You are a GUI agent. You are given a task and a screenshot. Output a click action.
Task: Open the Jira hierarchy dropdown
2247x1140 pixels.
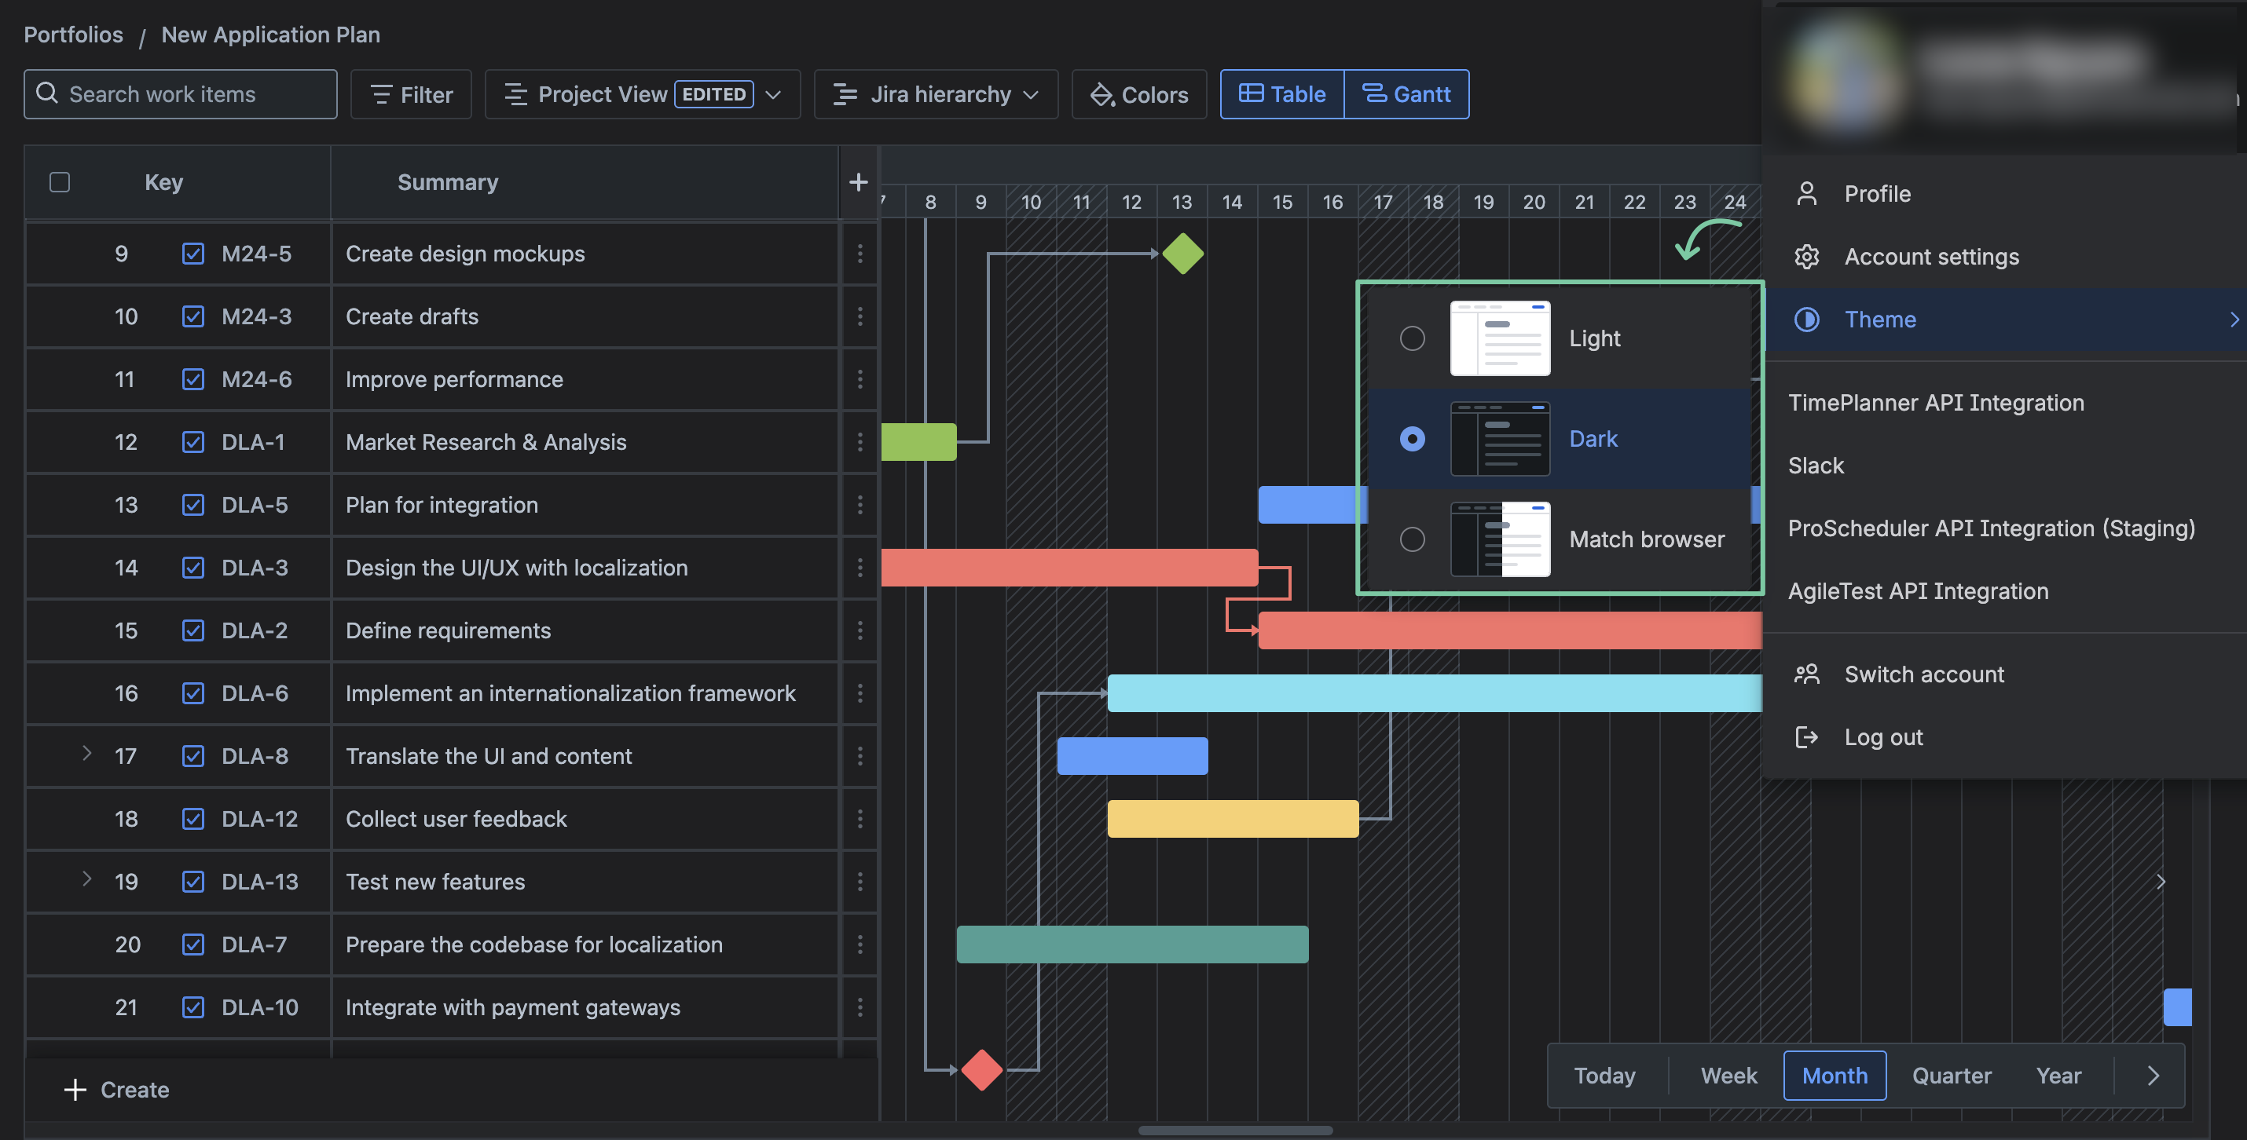[x=936, y=94]
